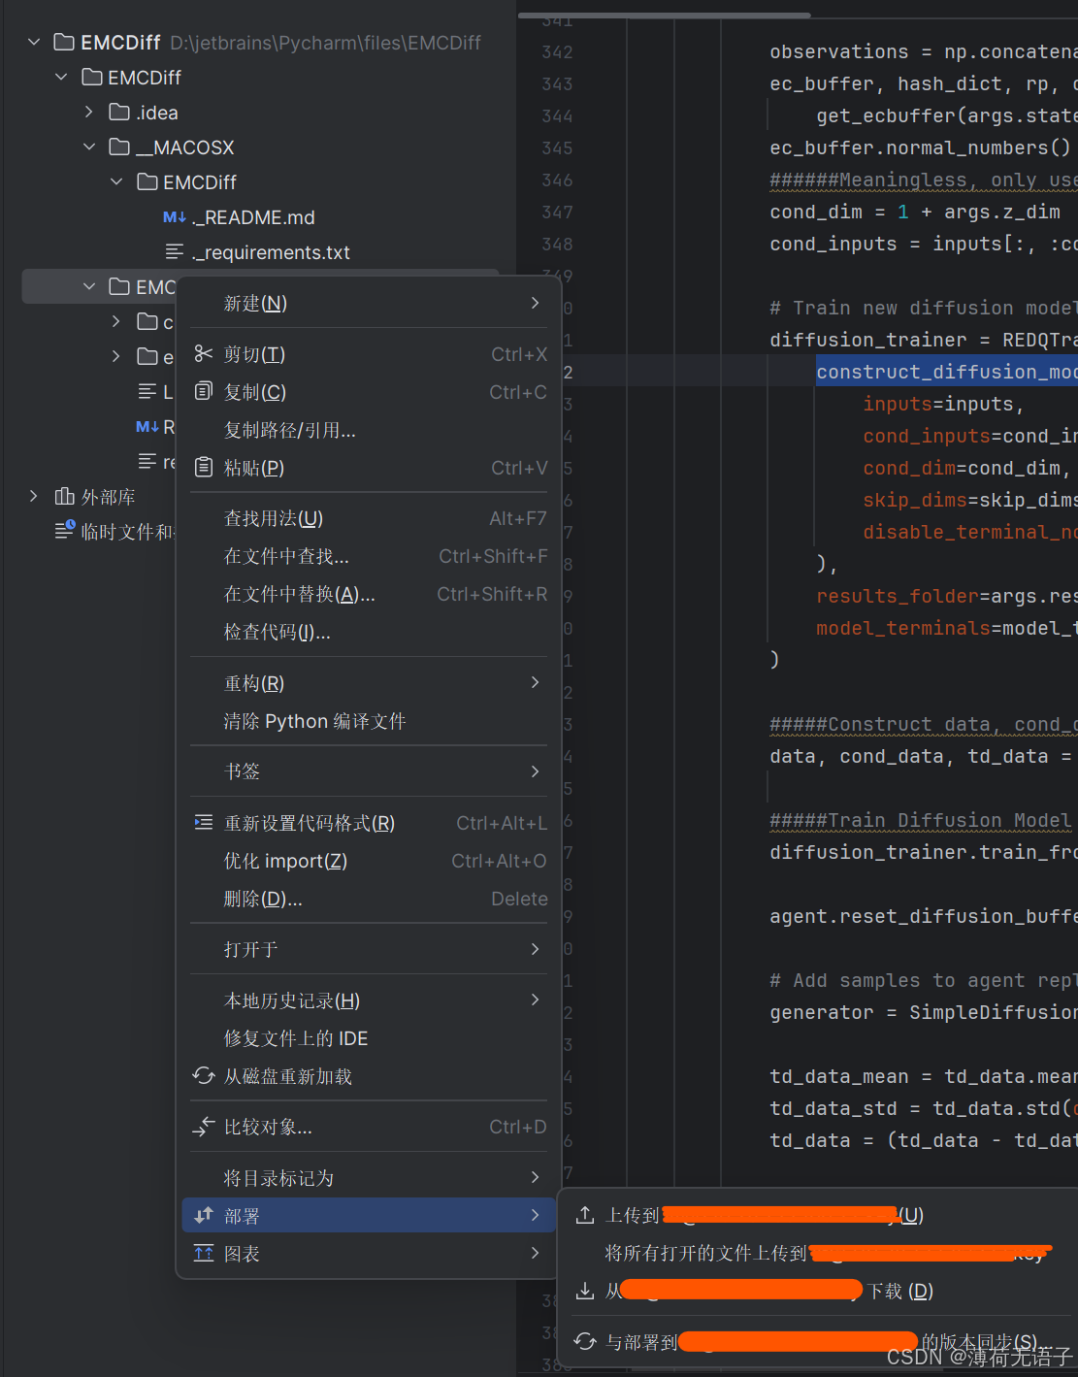
Task: Click code line 'ec_buffer.normal_numbers()'
Action: click(x=920, y=148)
